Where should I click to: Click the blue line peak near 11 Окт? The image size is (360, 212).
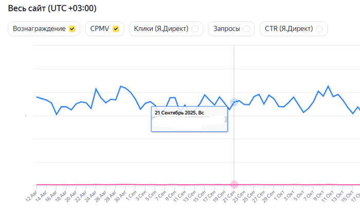pyautogui.click(x=328, y=86)
